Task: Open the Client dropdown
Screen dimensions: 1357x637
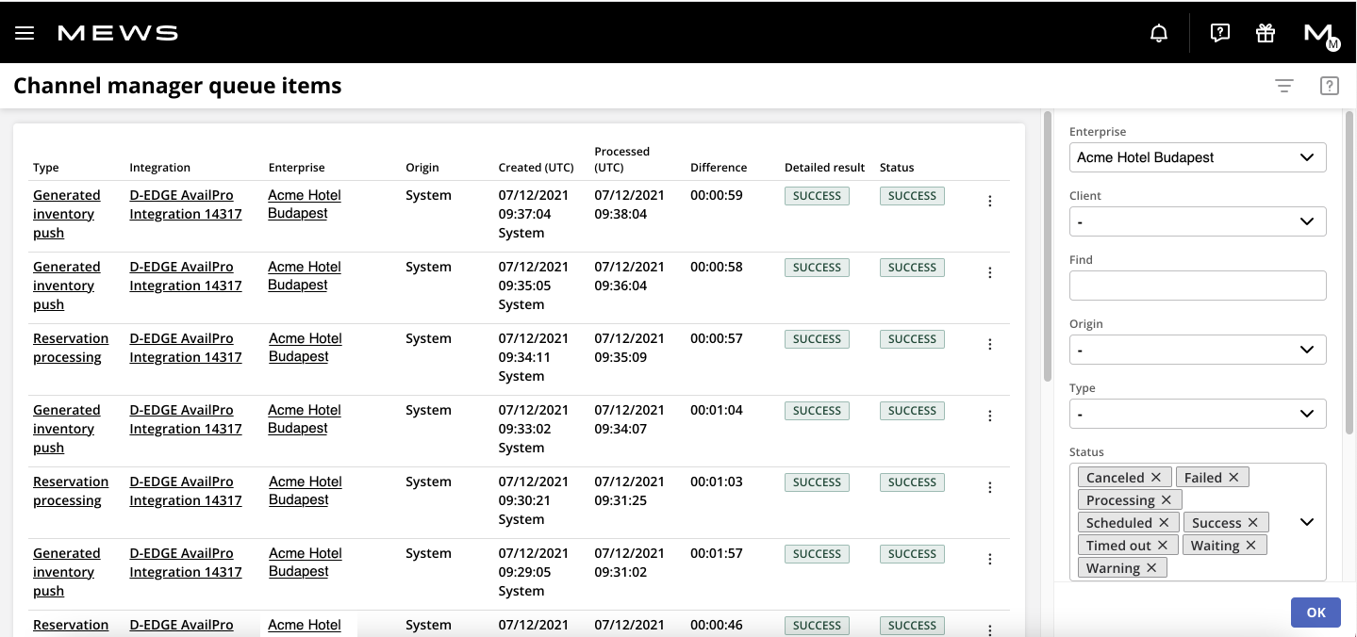Action: point(1198,221)
